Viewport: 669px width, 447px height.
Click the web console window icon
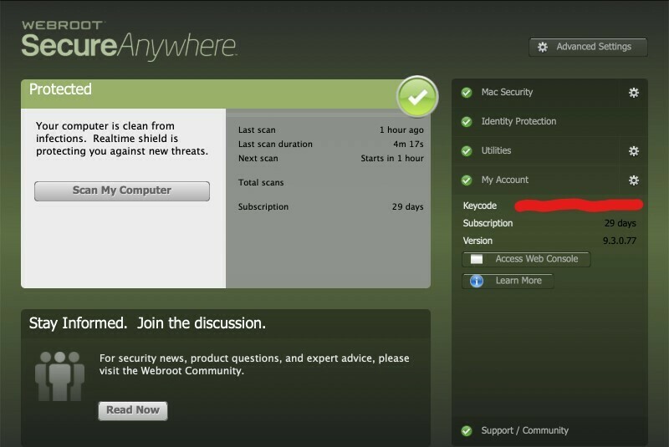point(477,259)
